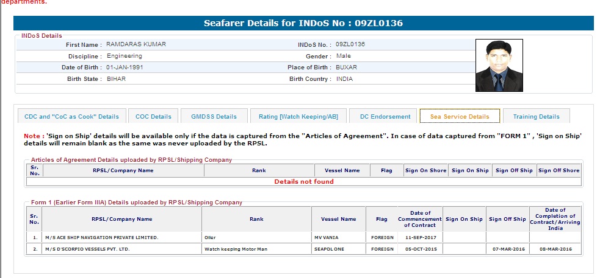Click the seafarer profile photo

click(x=499, y=65)
